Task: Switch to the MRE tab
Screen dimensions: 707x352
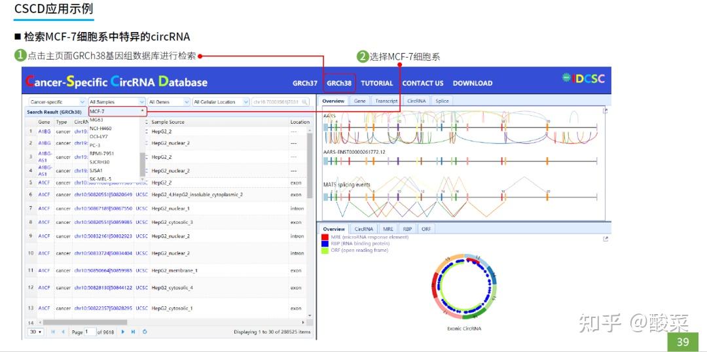Action: point(388,229)
